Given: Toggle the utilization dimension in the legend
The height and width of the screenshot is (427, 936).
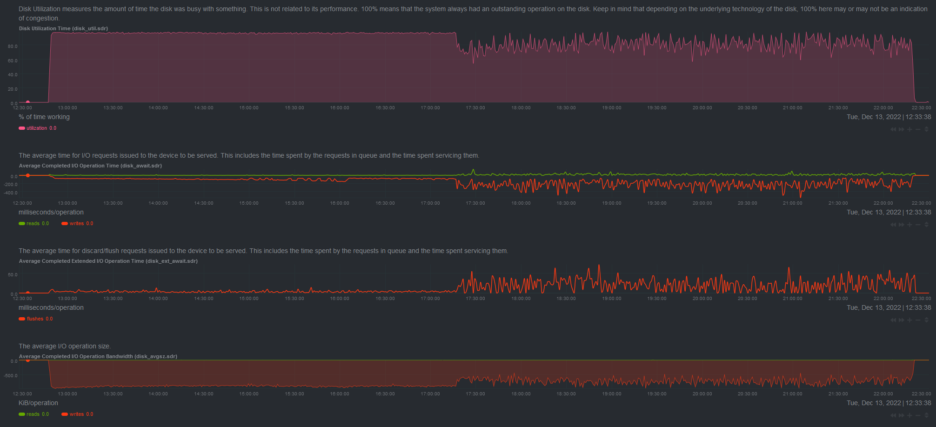Looking at the screenshot, I should 37,128.
